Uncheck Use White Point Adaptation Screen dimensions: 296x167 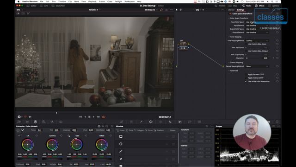[246, 82]
